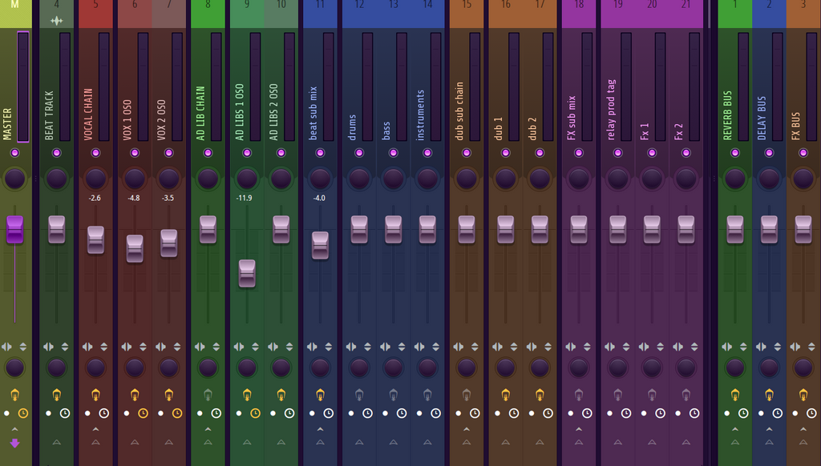Click solid up chevron on AD LIB CHAIN strip

[x=208, y=429]
